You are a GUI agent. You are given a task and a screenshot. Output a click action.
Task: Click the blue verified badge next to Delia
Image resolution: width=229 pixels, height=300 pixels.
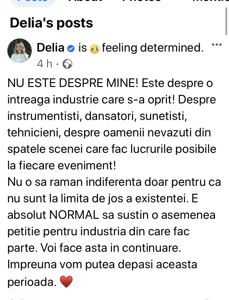(x=71, y=49)
